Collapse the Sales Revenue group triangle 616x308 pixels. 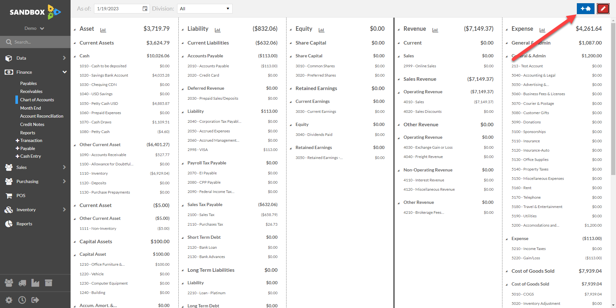(399, 79)
